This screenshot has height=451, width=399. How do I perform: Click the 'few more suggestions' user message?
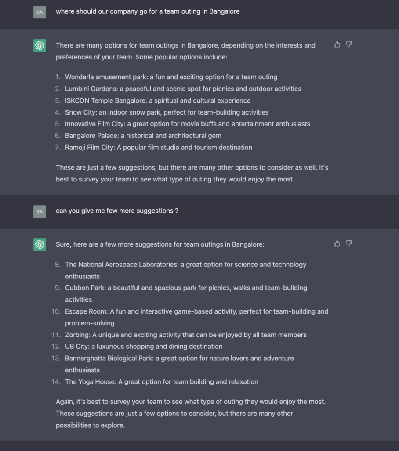tap(117, 211)
